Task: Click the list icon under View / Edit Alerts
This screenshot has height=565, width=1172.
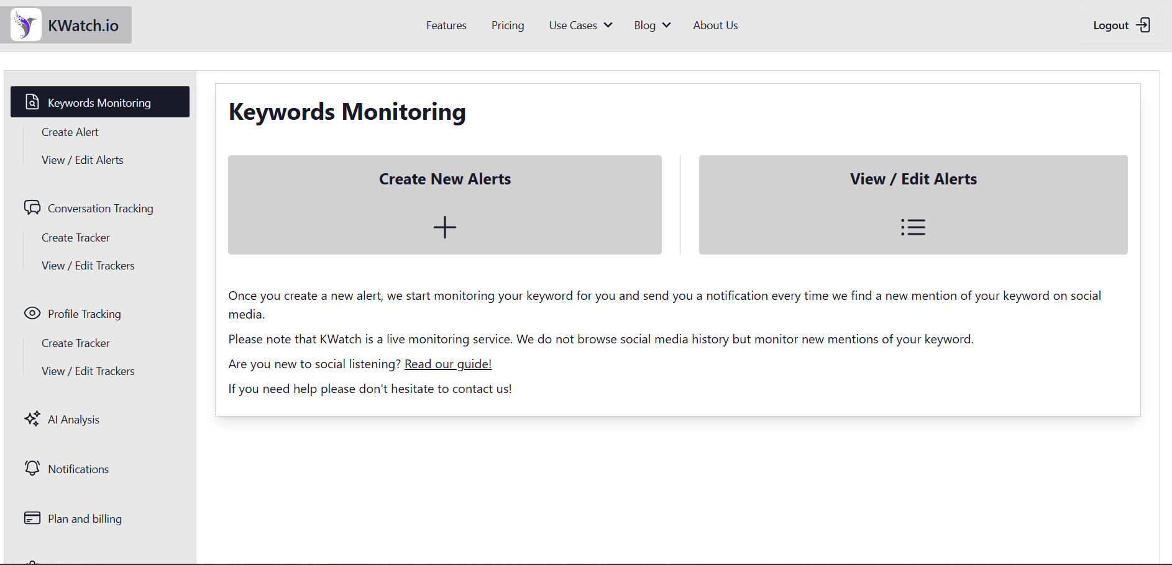Action: click(913, 227)
